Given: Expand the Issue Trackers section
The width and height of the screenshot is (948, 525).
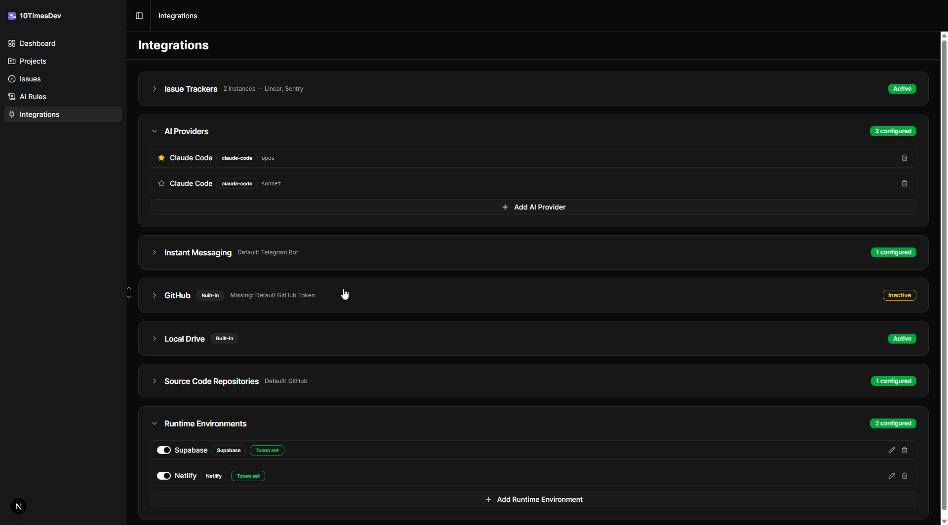Looking at the screenshot, I should 155,89.
